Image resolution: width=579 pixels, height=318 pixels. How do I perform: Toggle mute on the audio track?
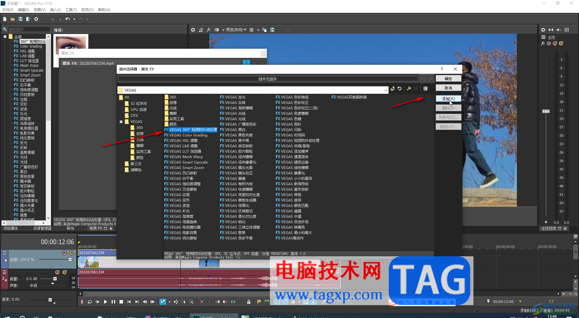point(57,272)
